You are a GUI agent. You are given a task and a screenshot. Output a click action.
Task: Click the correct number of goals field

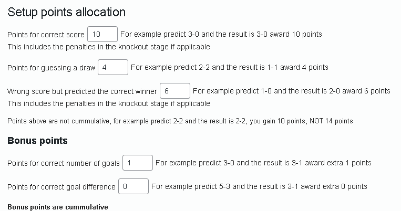coord(137,163)
